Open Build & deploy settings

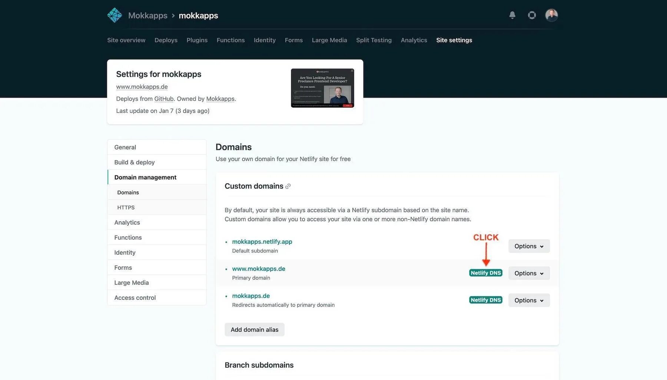[x=157, y=162]
